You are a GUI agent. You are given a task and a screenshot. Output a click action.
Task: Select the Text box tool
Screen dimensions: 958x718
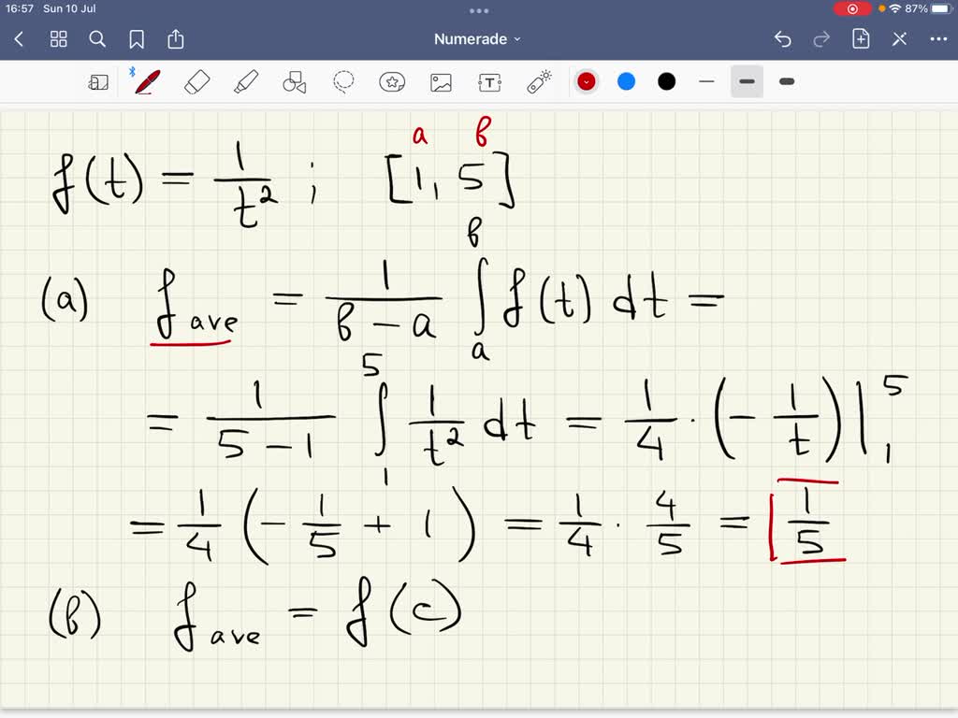pos(489,81)
